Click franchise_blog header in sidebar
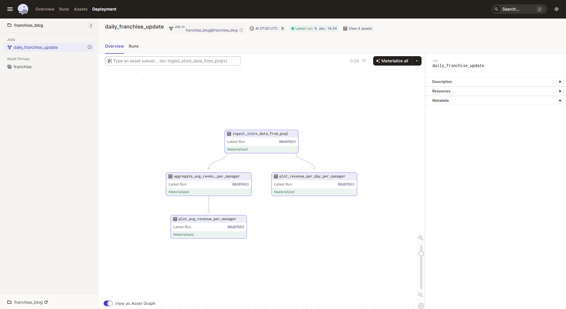This screenshot has height=309, width=566. 29,25
